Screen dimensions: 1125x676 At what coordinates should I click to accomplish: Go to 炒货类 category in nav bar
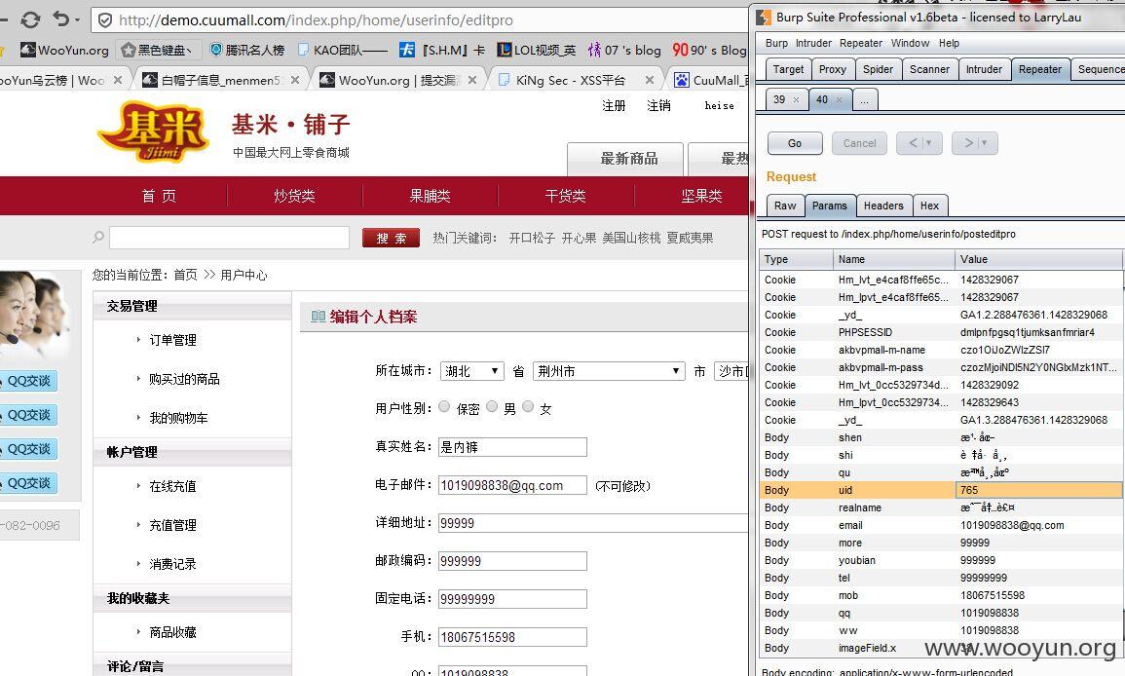tap(294, 196)
